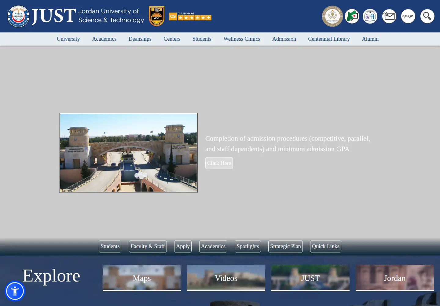440x306 pixels.
Task: Open the Alumni menu
Action: click(x=370, y=39)
